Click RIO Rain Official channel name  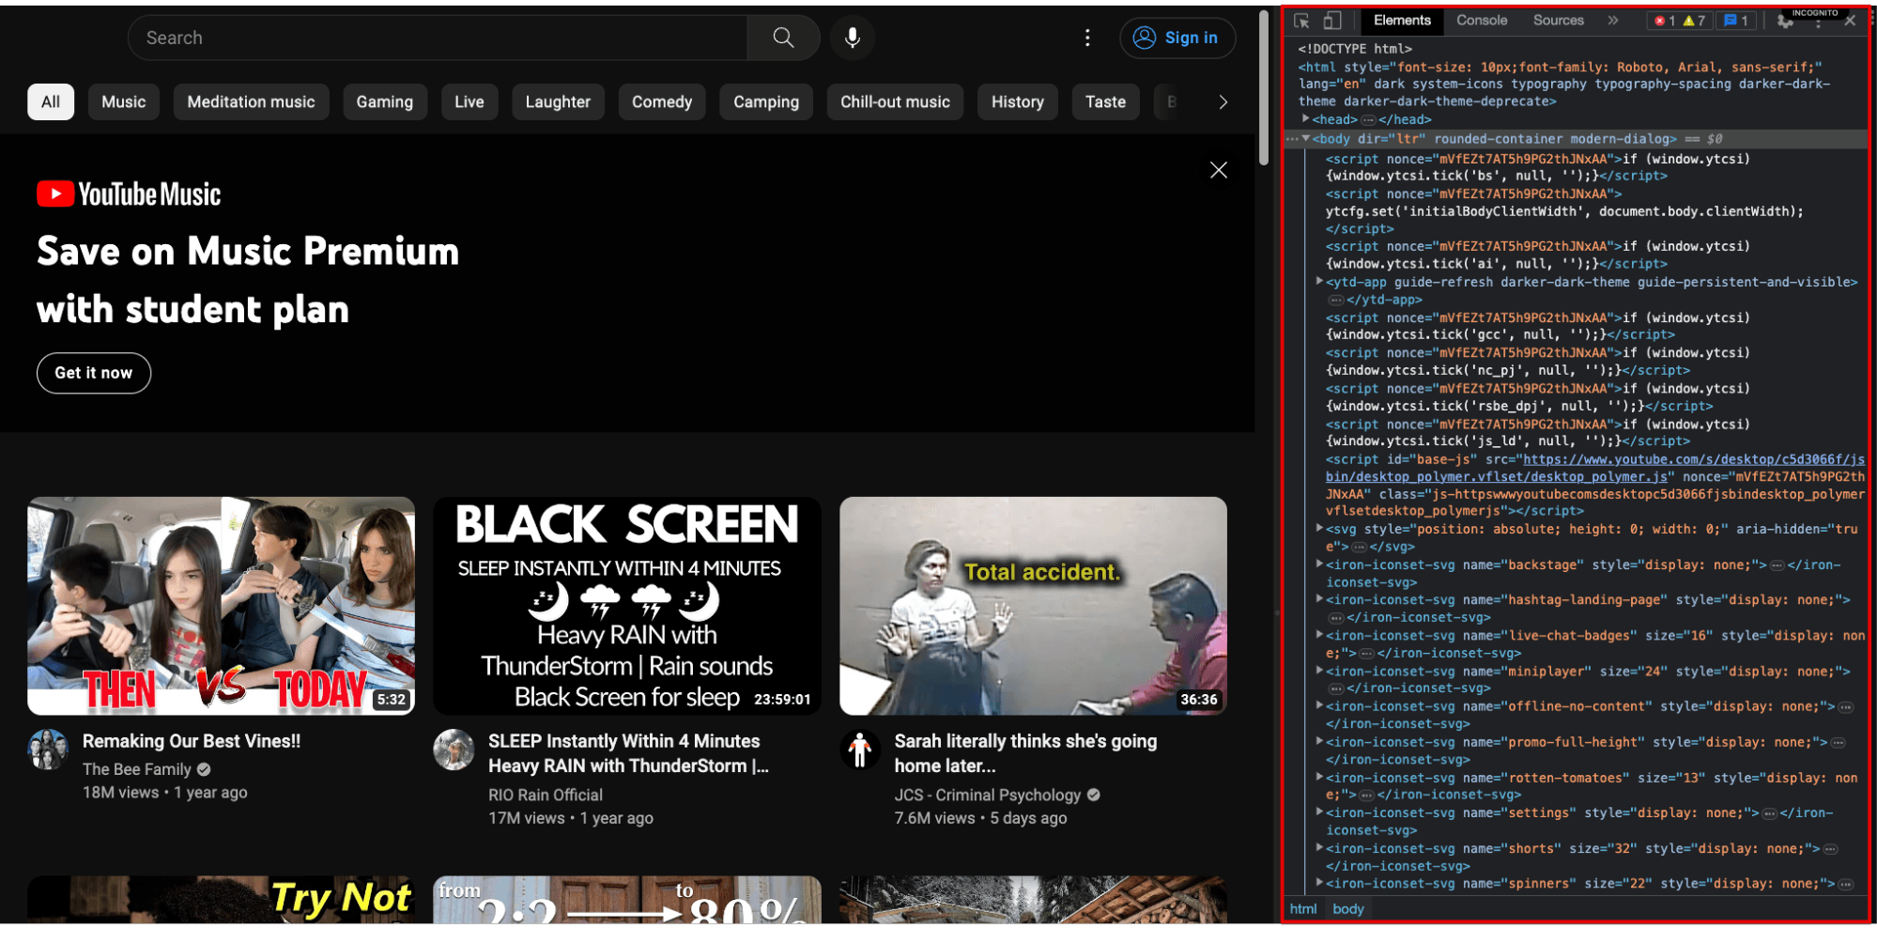[546, 795]
